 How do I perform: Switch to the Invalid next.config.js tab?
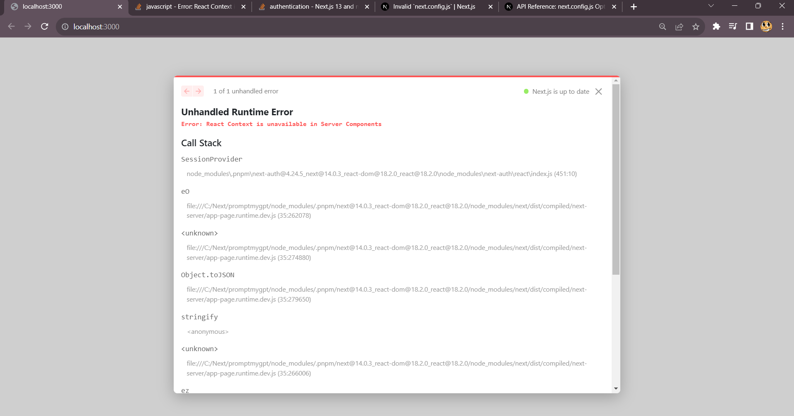point(430,7)
